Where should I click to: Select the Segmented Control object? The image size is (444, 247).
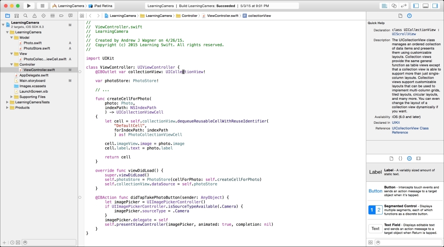[x=405, y=210]
